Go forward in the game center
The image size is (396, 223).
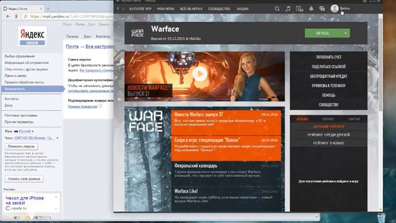124,9
